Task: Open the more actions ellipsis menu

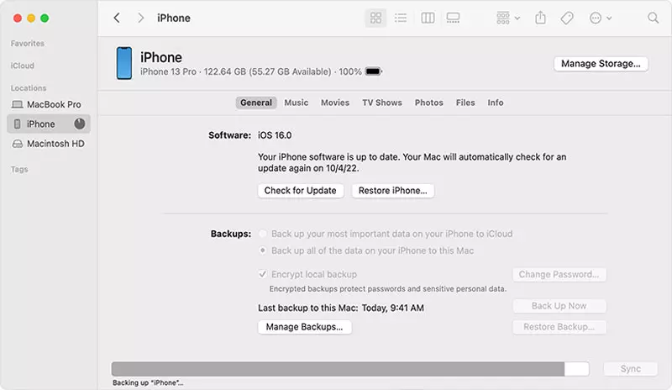Action: [x=600, y=18]
